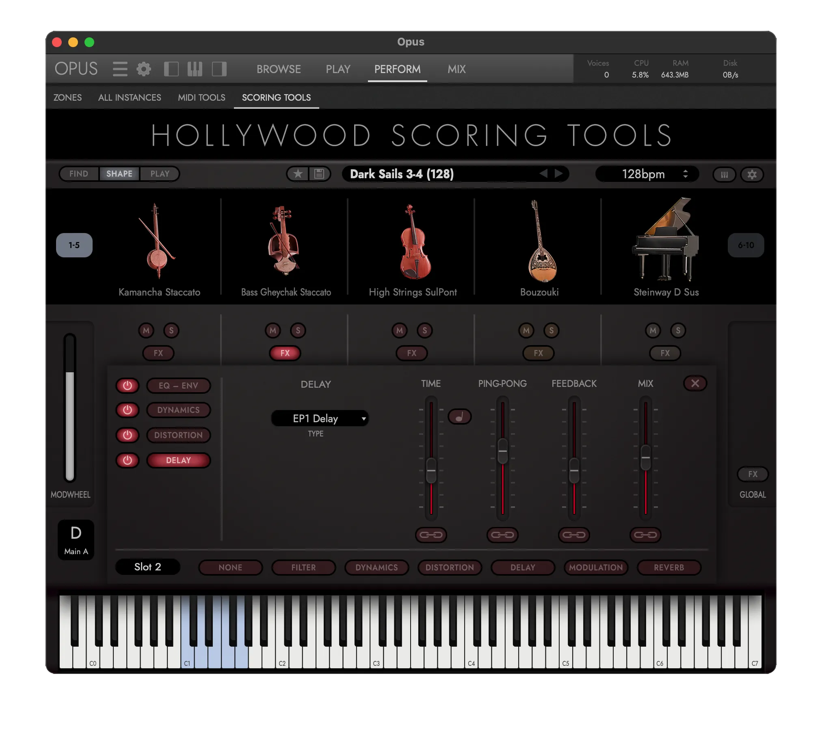Click the link icon under the TIME fader
Screen dimensions: 822x734
pos(431,535)
